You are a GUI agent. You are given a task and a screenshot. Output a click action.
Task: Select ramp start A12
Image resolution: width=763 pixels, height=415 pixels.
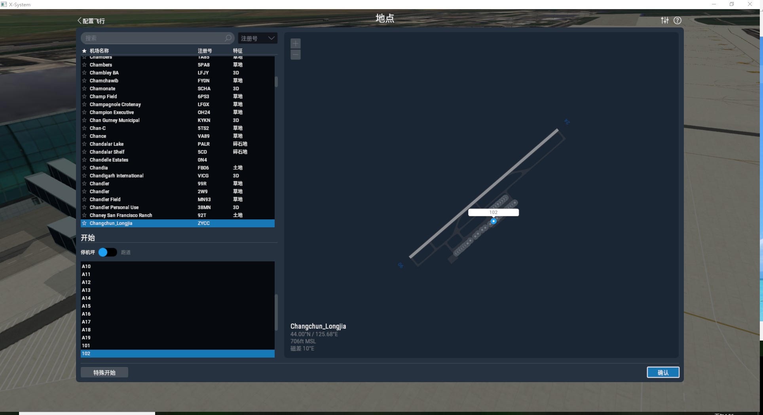tap(178, 282)
